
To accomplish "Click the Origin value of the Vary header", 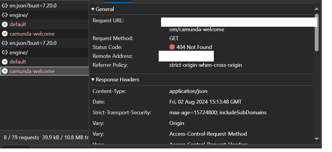I will click(177, 123).
